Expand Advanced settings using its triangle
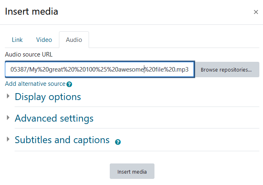This screenshot has width=263, height=185. [8, 118]
